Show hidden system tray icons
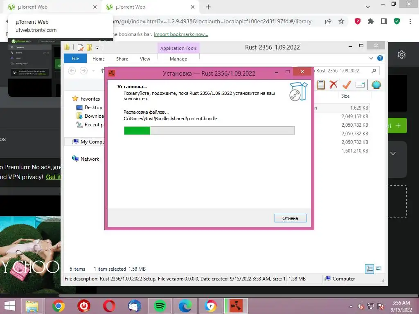 (351, 306)
